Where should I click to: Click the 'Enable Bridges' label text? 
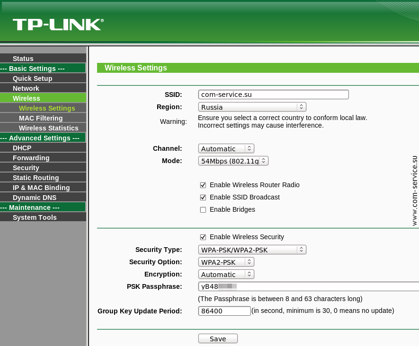(232, 210)
